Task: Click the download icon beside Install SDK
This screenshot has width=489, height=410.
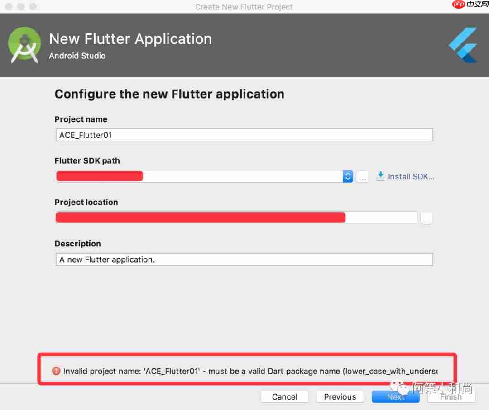Action: [x=380, y=176]
